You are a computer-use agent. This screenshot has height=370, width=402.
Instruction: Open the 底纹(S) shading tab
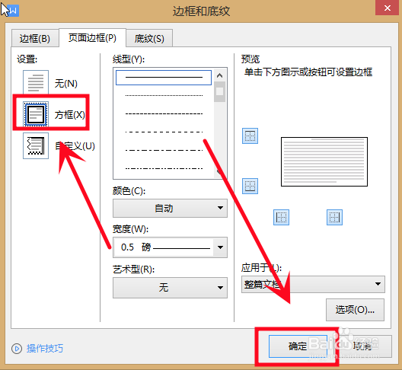[149, 39]
